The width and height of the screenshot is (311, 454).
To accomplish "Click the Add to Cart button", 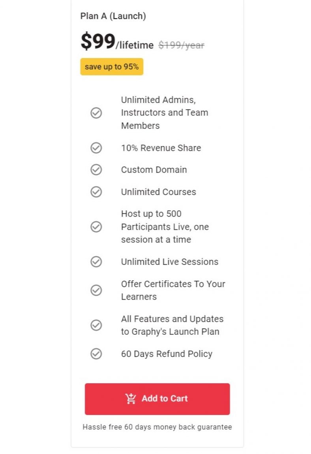I will [x=157, y=399].
